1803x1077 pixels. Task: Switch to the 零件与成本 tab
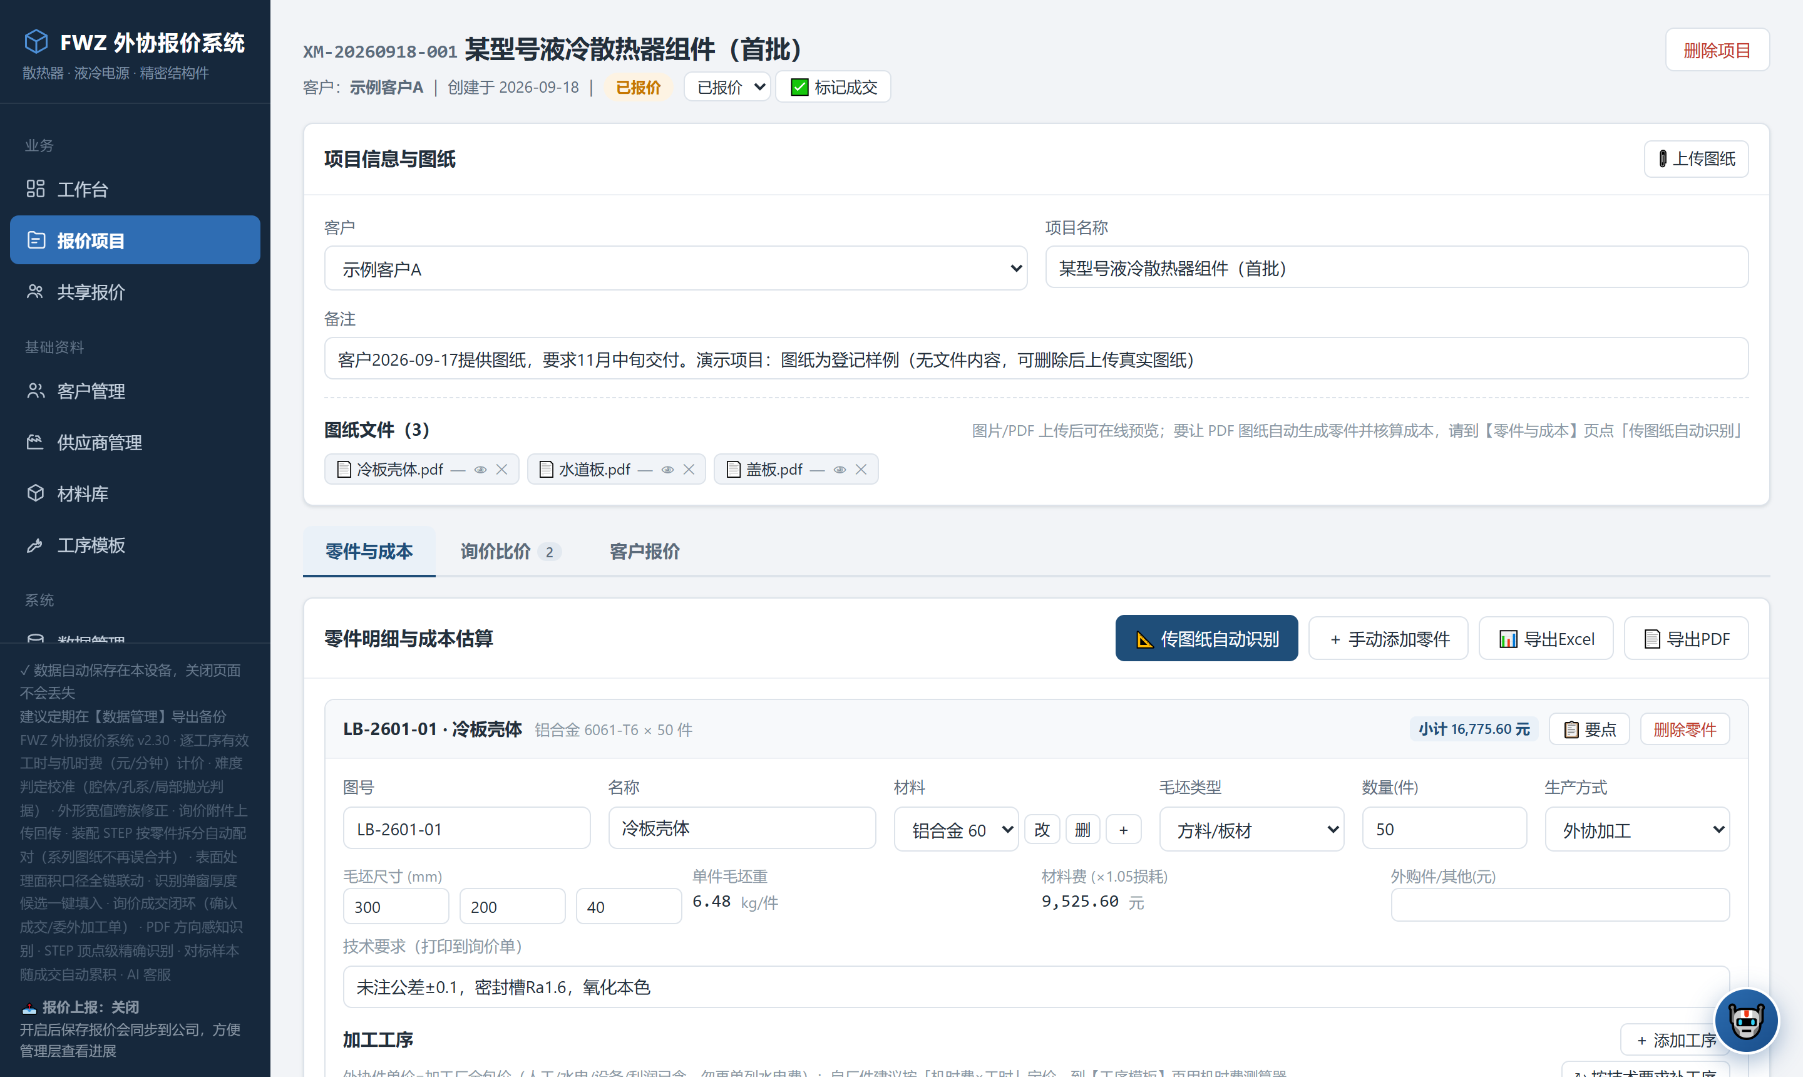(369, 552)
